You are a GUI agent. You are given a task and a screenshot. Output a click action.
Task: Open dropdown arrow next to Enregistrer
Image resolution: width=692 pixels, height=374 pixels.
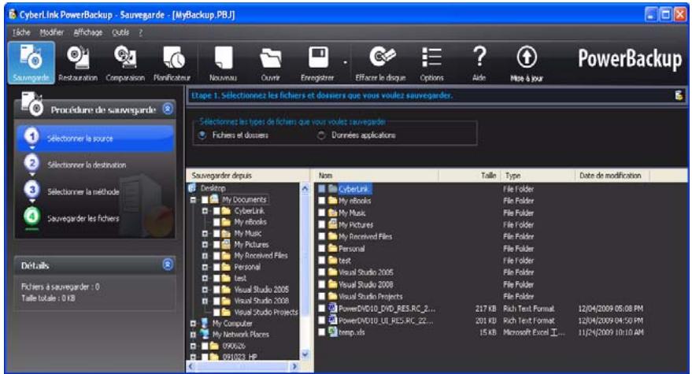point(345,63)
